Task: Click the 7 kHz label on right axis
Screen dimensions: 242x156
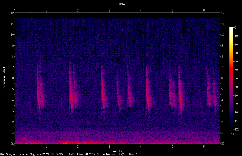Action: (222, 67)
